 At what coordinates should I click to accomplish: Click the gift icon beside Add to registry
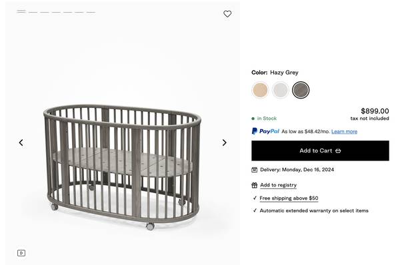[255, 185]
